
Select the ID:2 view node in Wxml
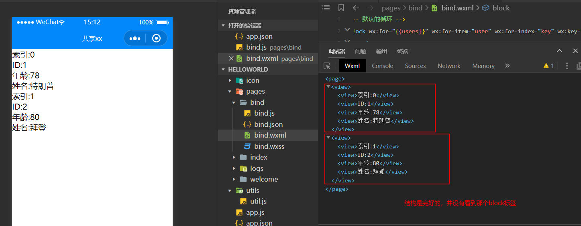365,155
